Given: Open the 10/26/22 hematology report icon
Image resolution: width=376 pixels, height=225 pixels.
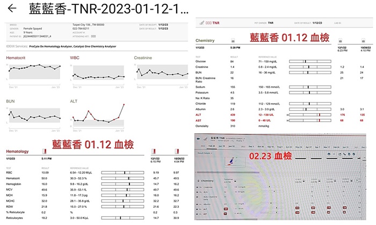Looking at the screenshot, I should coord(177,151).
